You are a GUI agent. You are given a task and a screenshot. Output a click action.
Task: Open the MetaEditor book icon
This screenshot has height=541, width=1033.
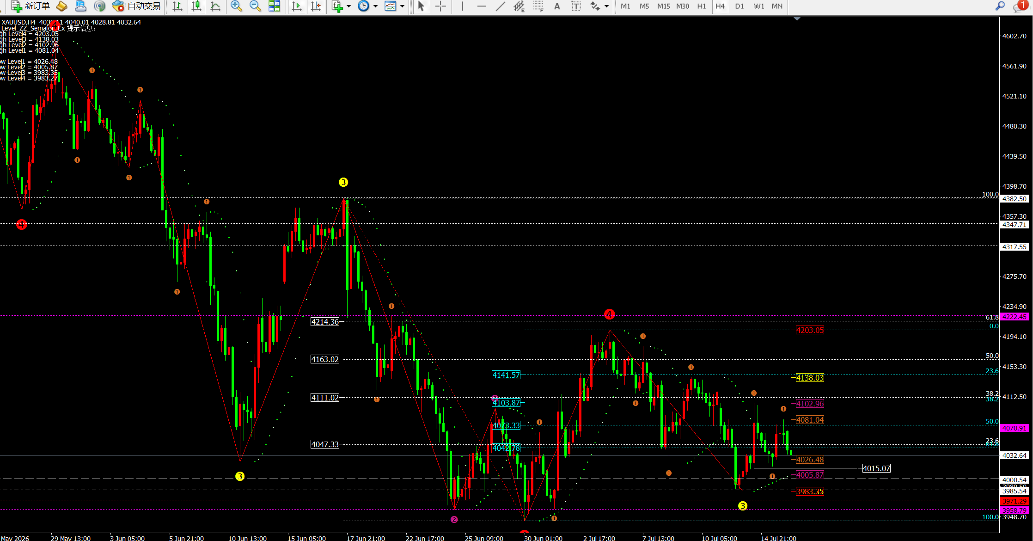[x=61, y=6]
